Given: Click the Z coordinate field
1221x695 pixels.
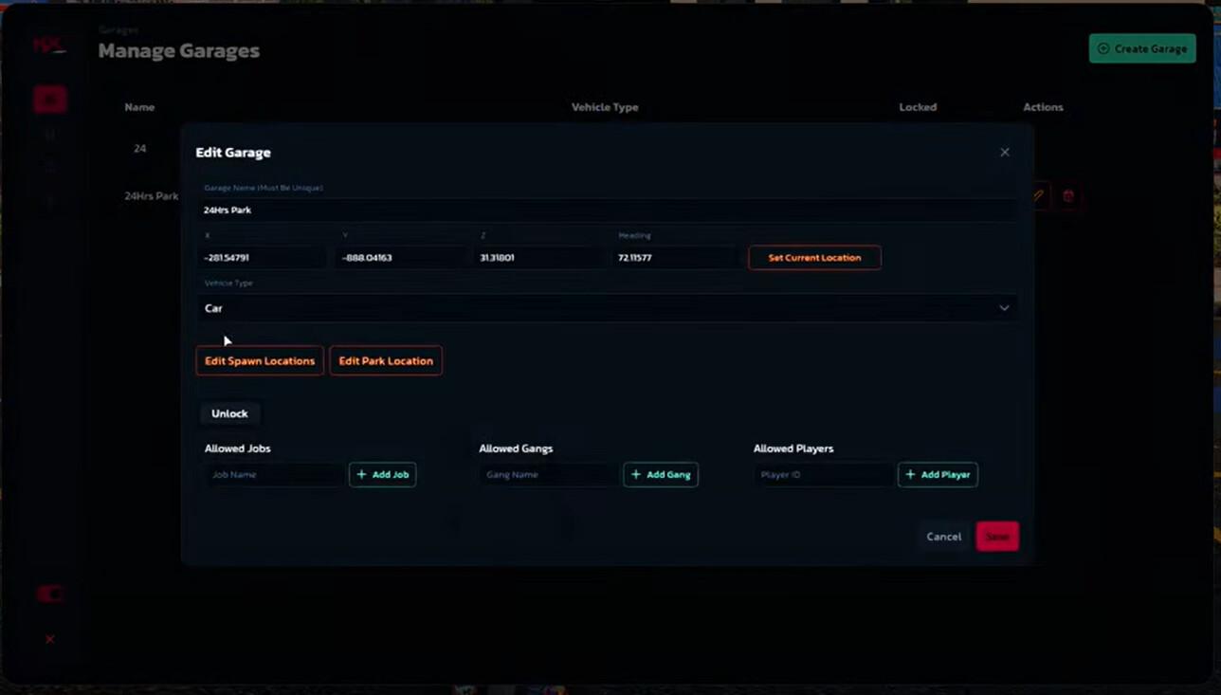Looking at the screenshot, I should (539, 257).
